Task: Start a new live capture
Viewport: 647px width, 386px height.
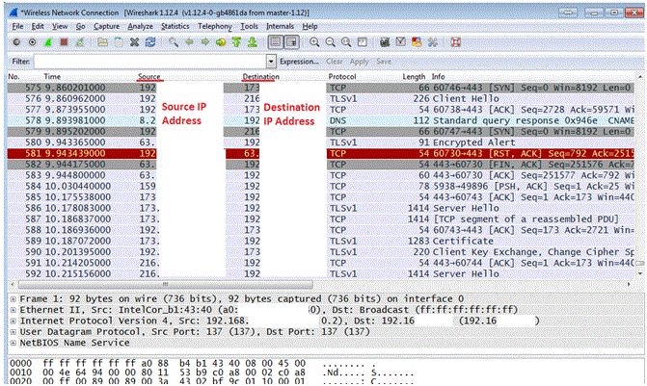Action: click(48, 42)
